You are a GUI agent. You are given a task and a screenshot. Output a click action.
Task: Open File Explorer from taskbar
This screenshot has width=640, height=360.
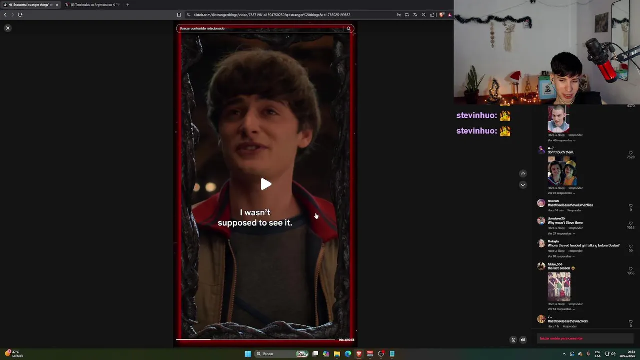337,354
